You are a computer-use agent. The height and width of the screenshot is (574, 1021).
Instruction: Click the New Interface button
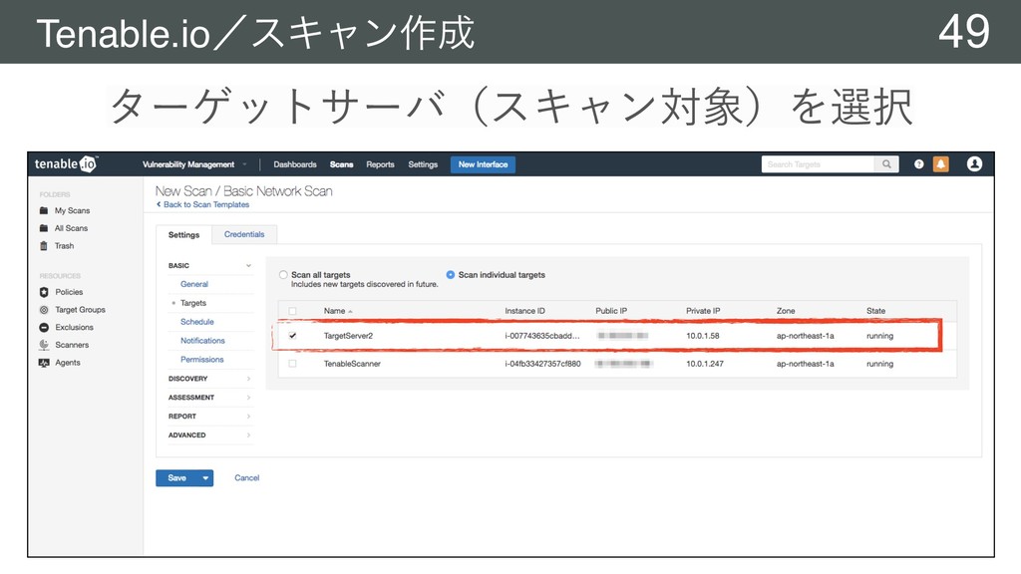[x=483, y=164]
